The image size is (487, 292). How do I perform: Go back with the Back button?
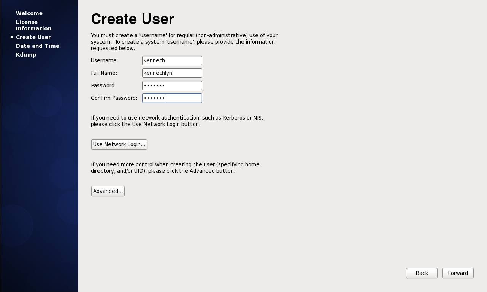tap(422, 273)
